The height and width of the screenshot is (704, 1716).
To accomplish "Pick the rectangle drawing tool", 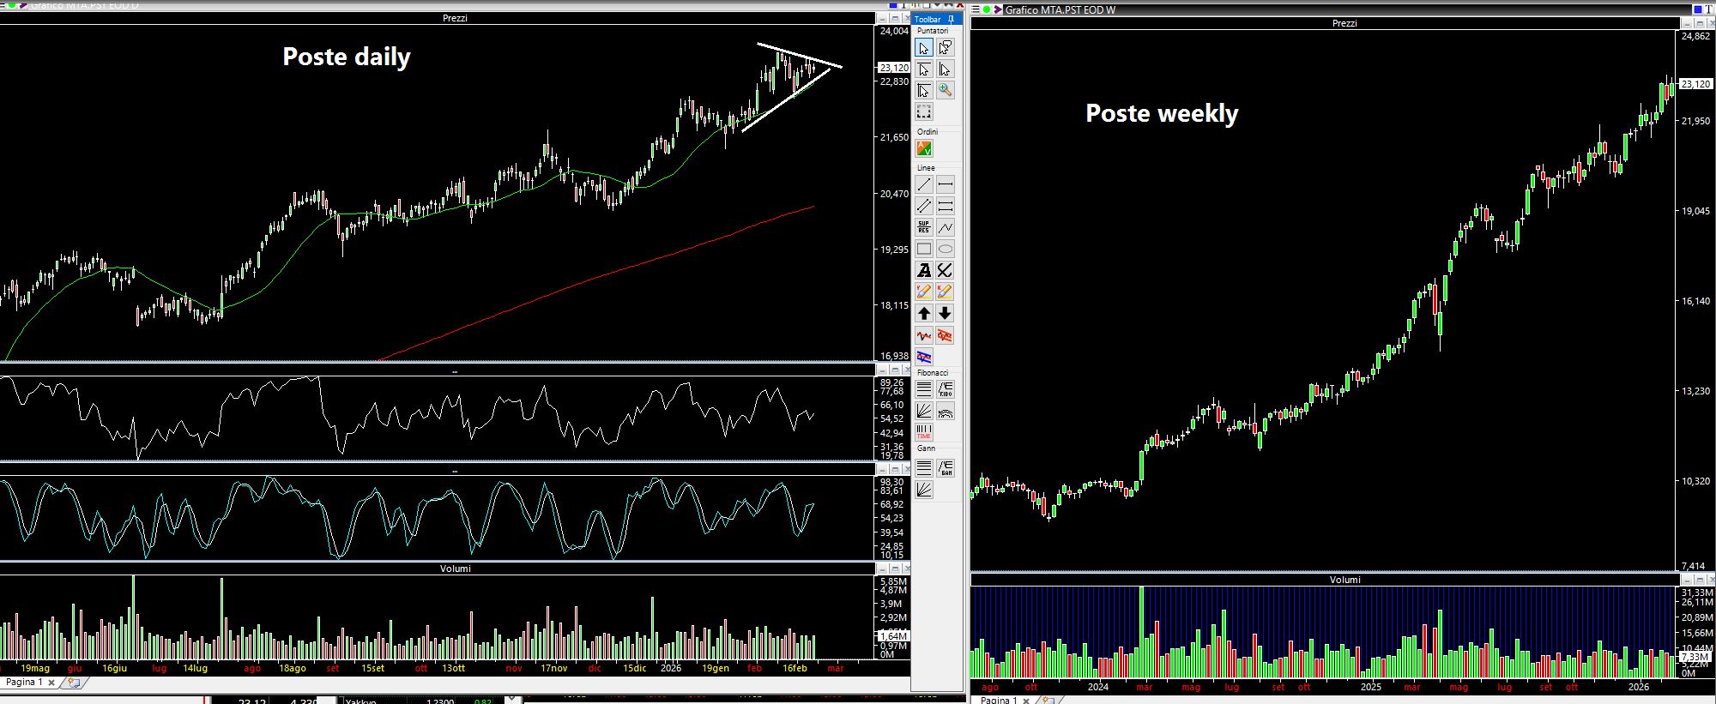I will tap(923, 249).
